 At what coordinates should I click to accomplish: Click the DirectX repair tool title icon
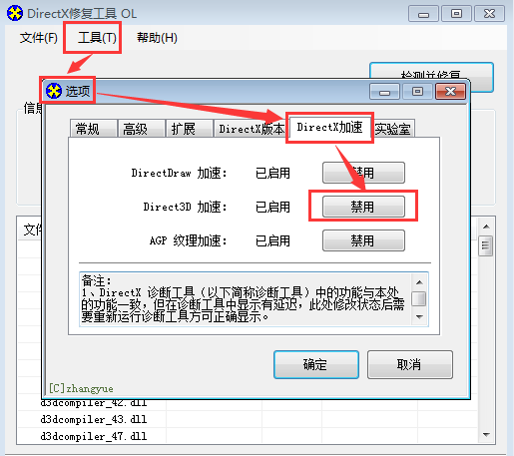[15, 13]
